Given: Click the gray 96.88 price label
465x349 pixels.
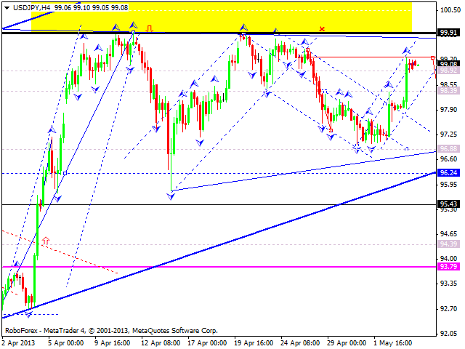Looking at the screenshot, I should pos(448,148).
